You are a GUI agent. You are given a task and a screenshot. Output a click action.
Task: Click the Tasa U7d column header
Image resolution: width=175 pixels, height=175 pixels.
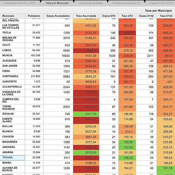(127, 16)
